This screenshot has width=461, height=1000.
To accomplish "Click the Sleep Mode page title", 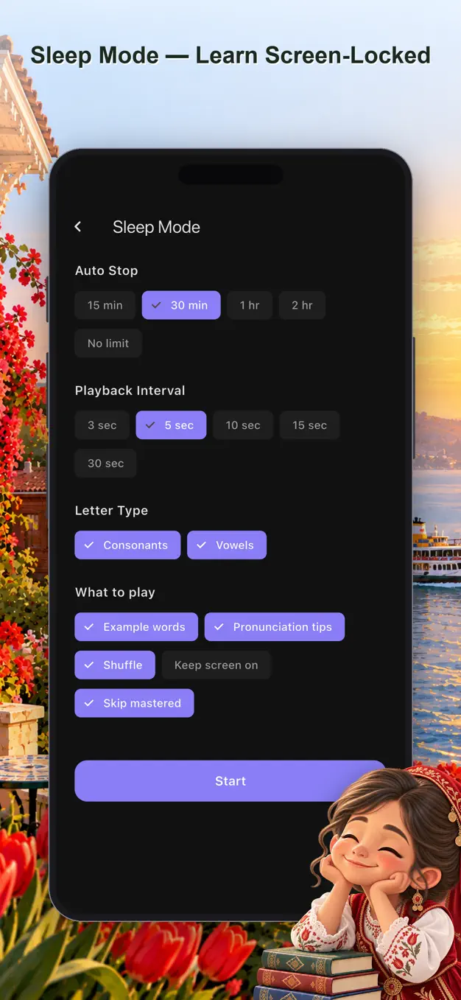I will coord(156,227).
